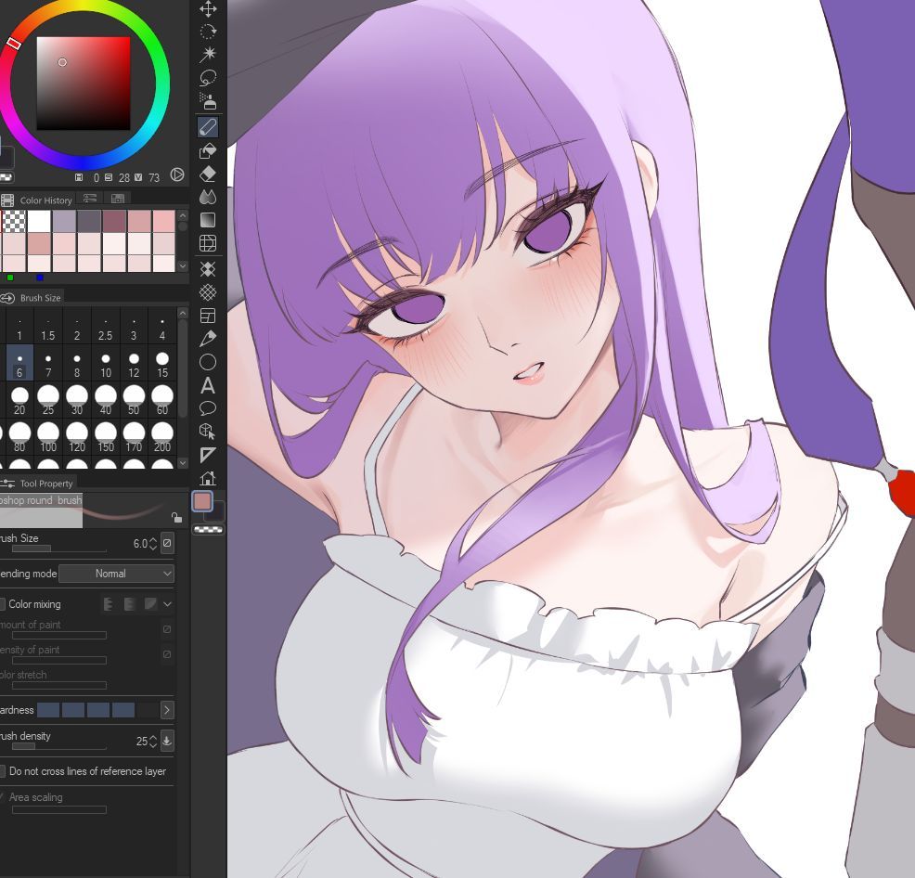Viewport: 915px width, 878px height.
Task: Expand Hardness options arrow
Action: click(x=167, y=710)
